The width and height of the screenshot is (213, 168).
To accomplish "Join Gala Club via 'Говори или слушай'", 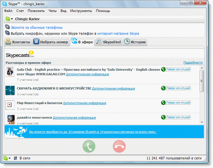I will tap(176, 69).
